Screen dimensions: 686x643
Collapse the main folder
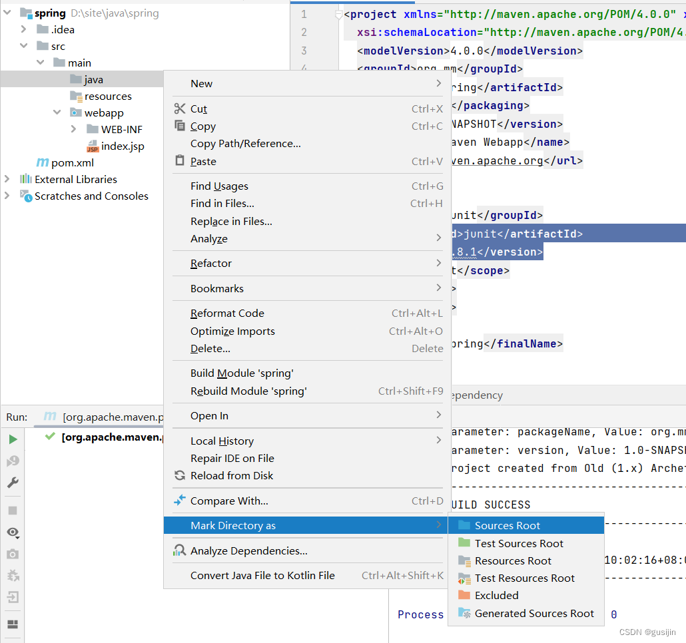40,63
